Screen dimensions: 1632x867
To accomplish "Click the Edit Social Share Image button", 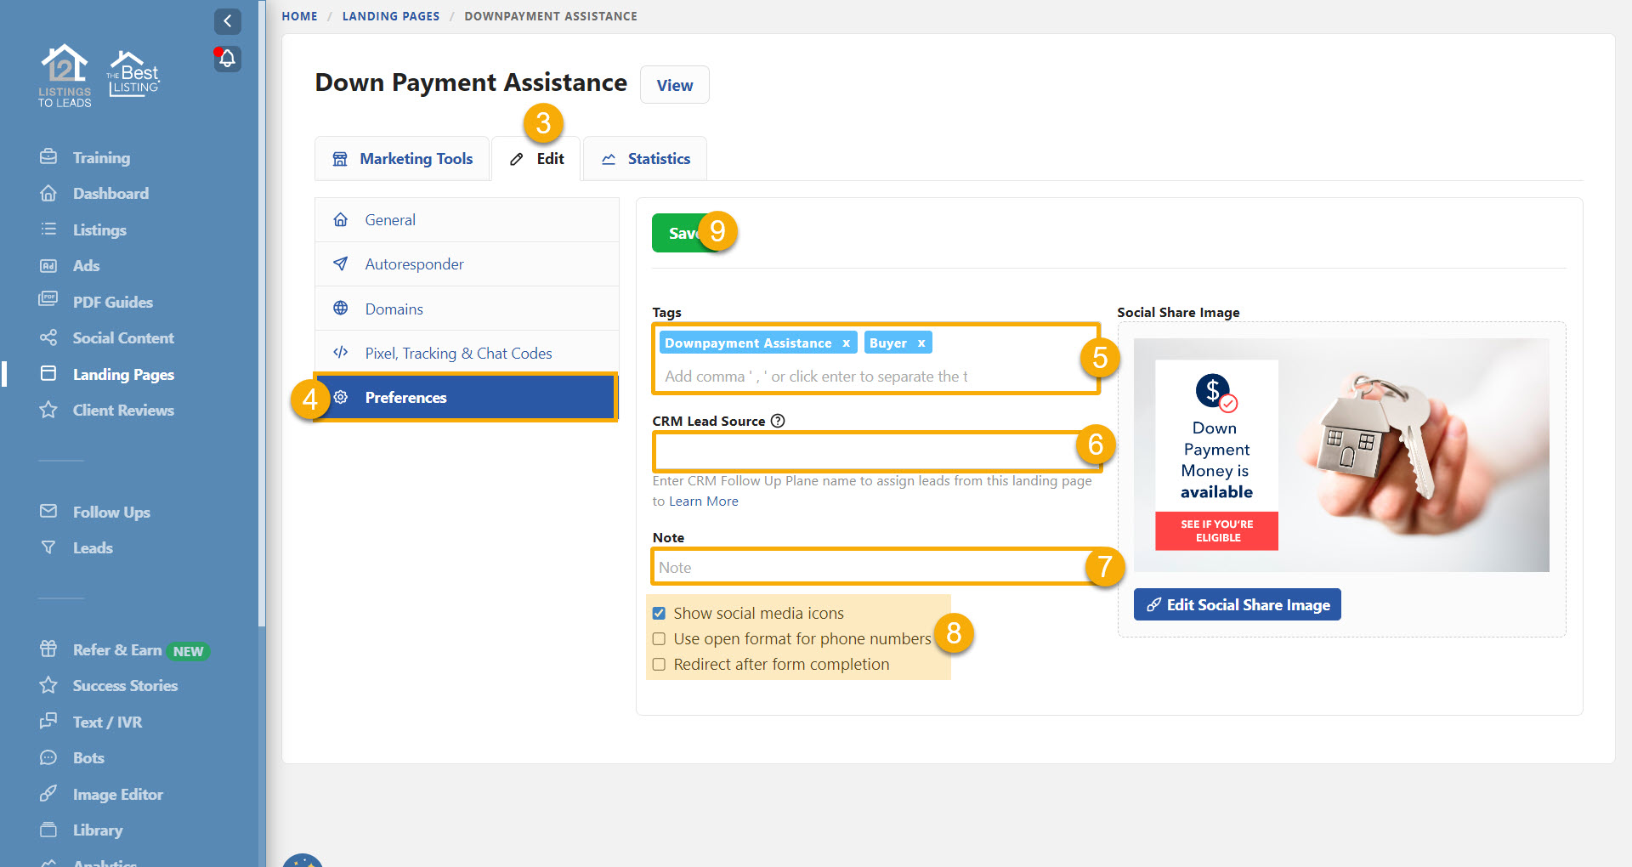I will [x=1237, y=605].
